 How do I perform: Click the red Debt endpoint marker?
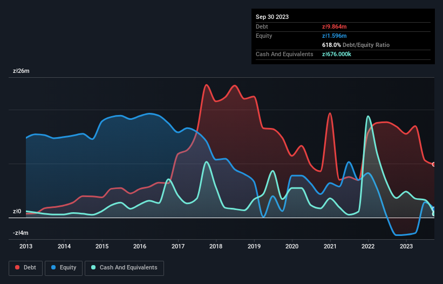pos(434,165)
